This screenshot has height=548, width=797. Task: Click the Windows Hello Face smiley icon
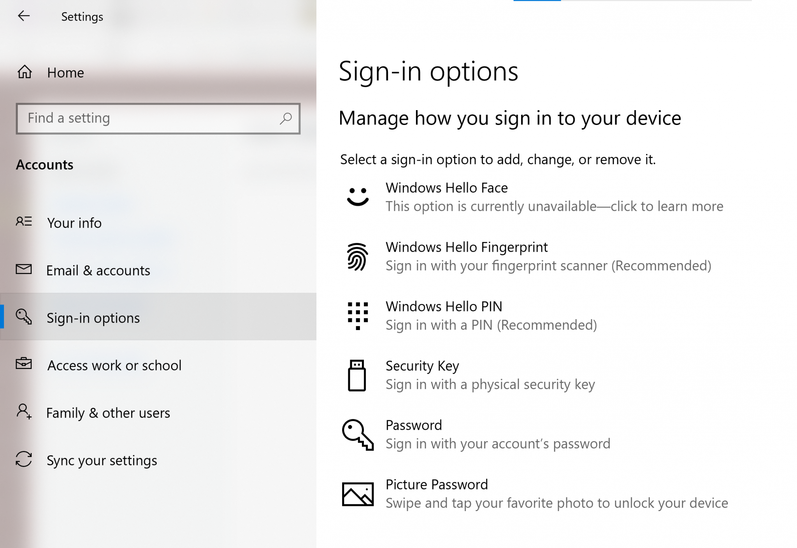click(x=358, y=197)
